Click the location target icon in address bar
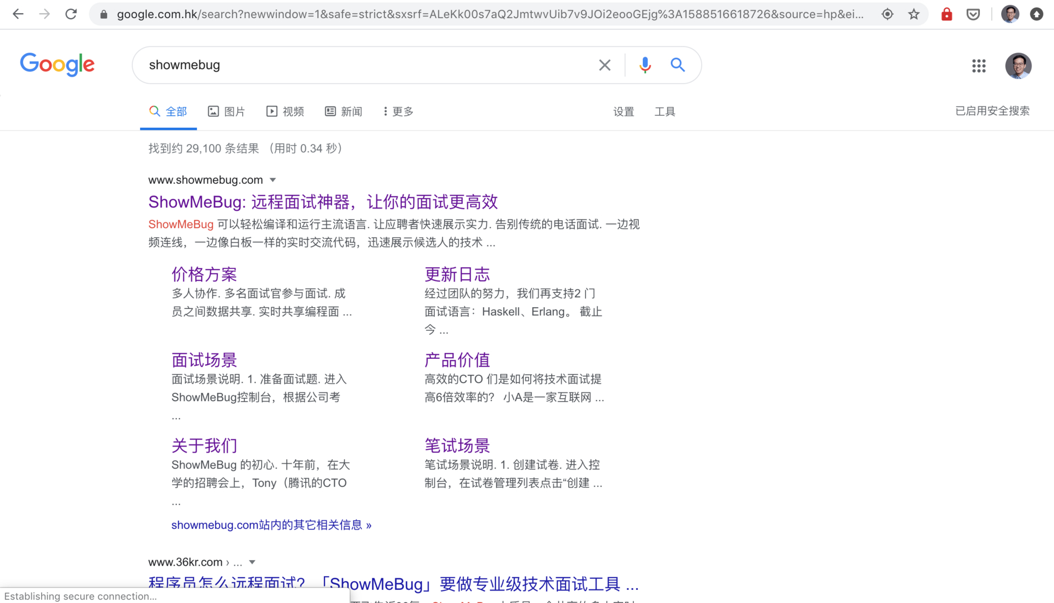The width and height of the screenshot is (1054, 603). click(x=887, y=14)
